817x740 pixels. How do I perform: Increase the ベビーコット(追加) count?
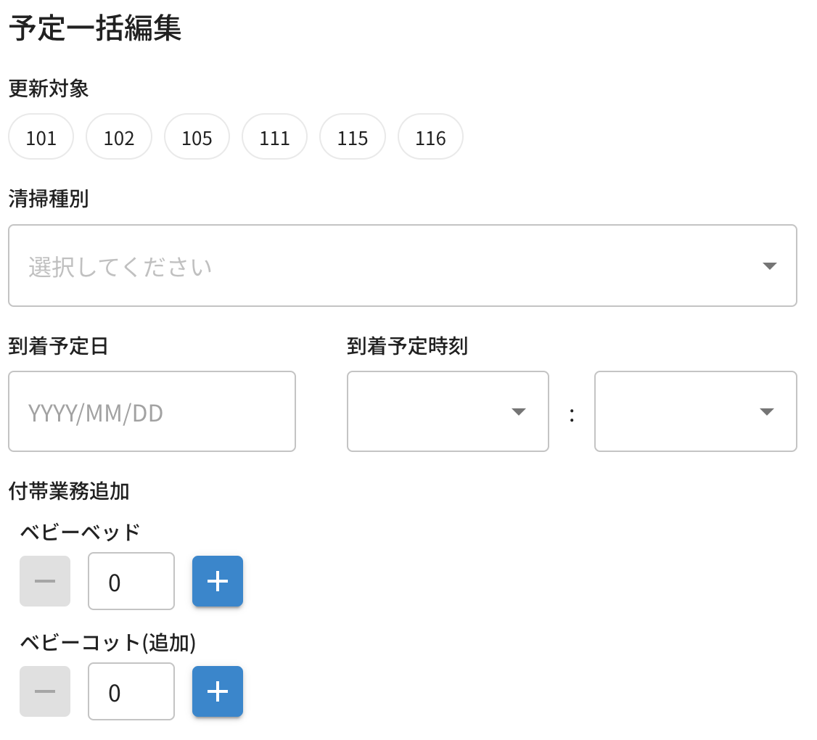[x=218, y=691]
